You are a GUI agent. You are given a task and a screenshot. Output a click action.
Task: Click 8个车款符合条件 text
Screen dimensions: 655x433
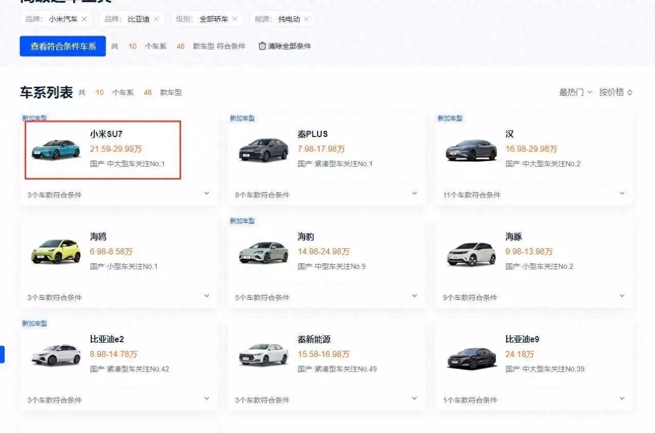click(x=262, y=195)
